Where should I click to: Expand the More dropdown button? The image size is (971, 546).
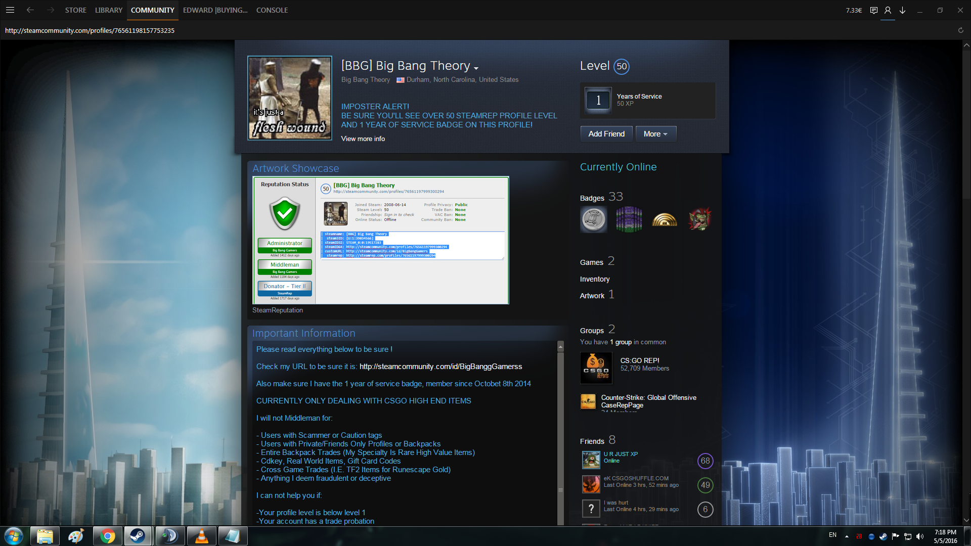click(655, 134)
